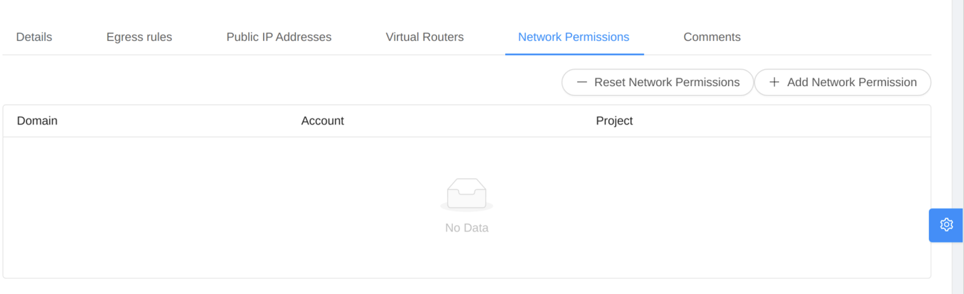Open the Comments tab

pos(712,37)
